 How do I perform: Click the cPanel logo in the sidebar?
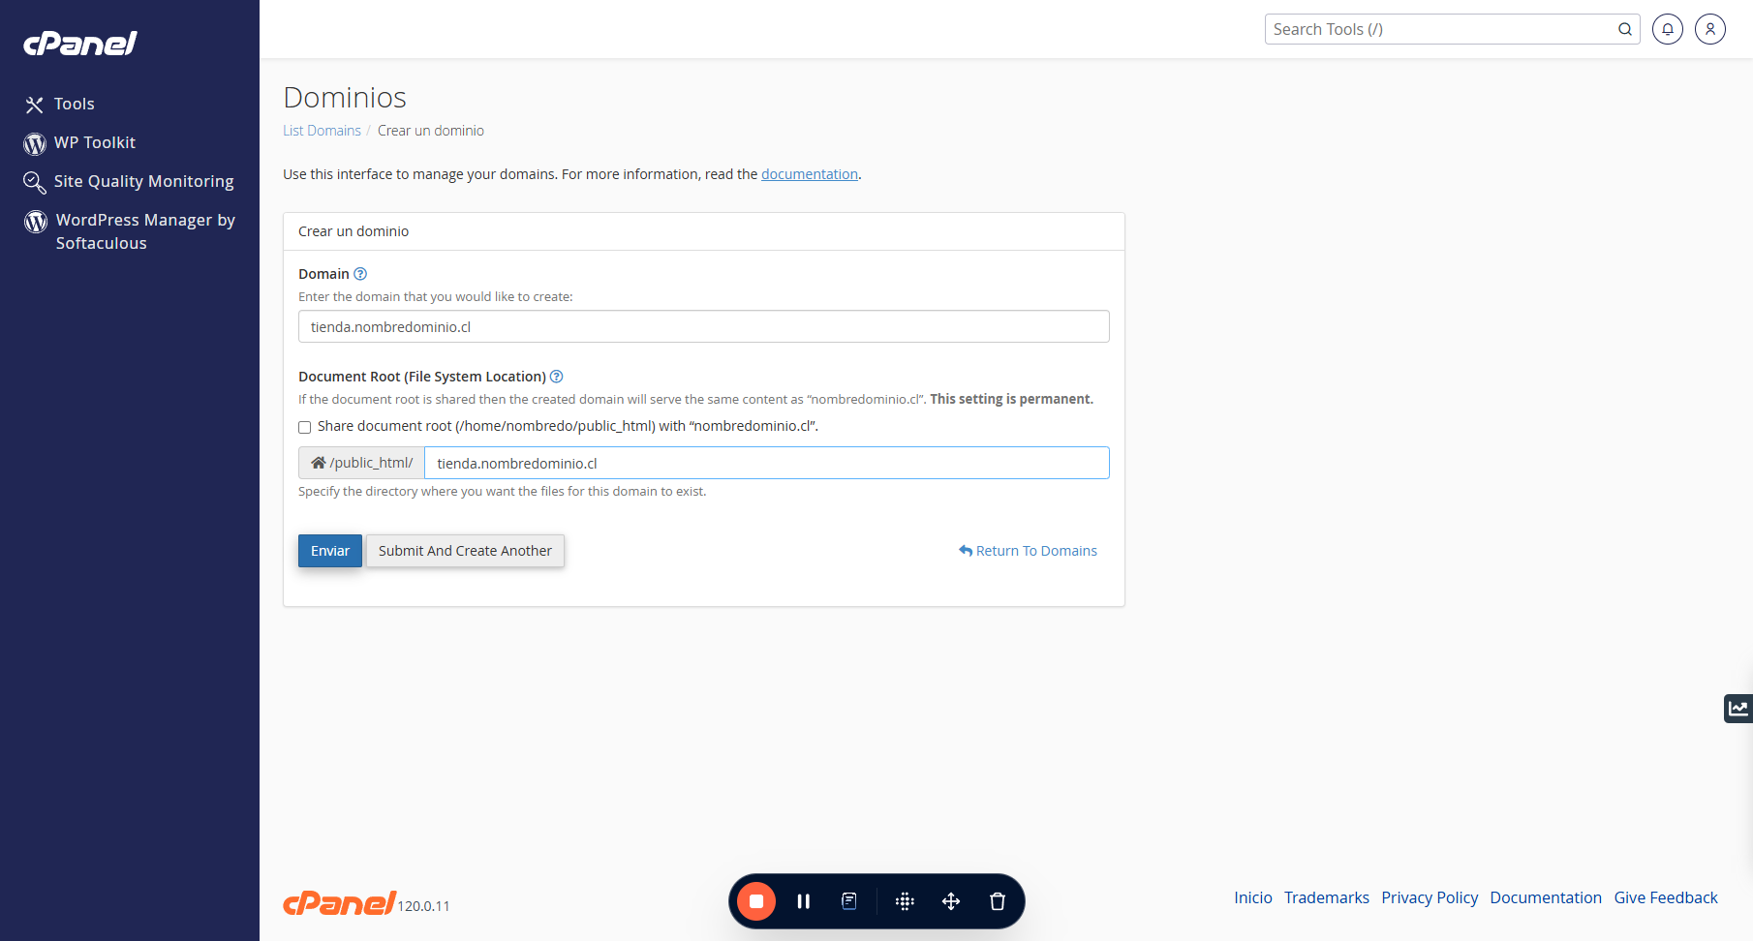tap(80, 44)
